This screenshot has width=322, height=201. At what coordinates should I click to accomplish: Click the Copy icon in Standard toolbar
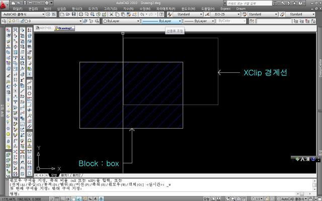coord(117,14)
